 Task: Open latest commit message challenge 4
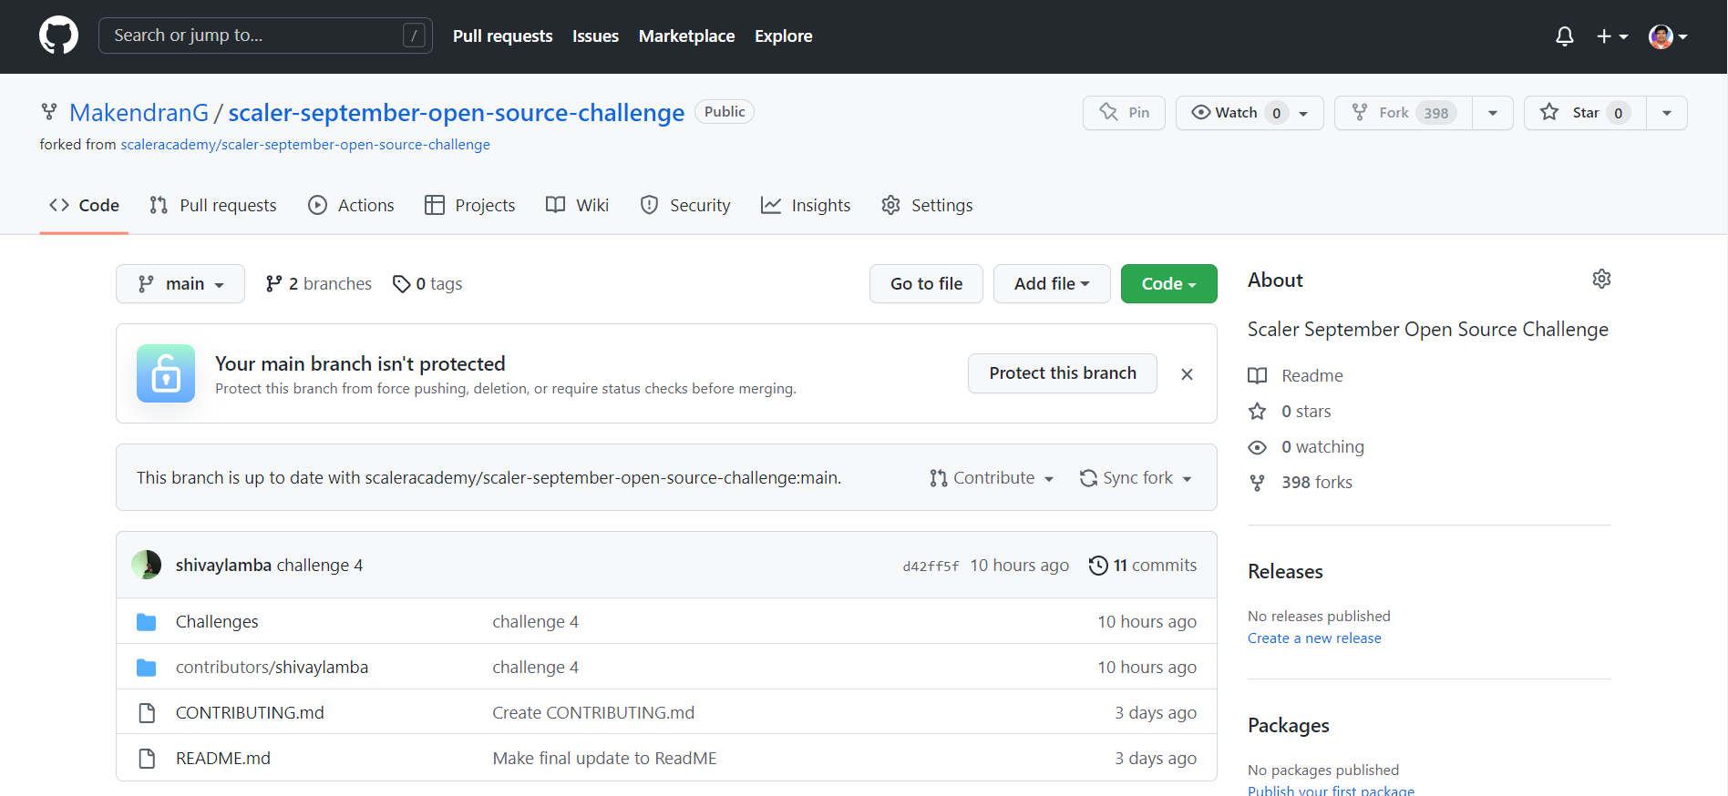pyautogui.click(x=320, y=566)
